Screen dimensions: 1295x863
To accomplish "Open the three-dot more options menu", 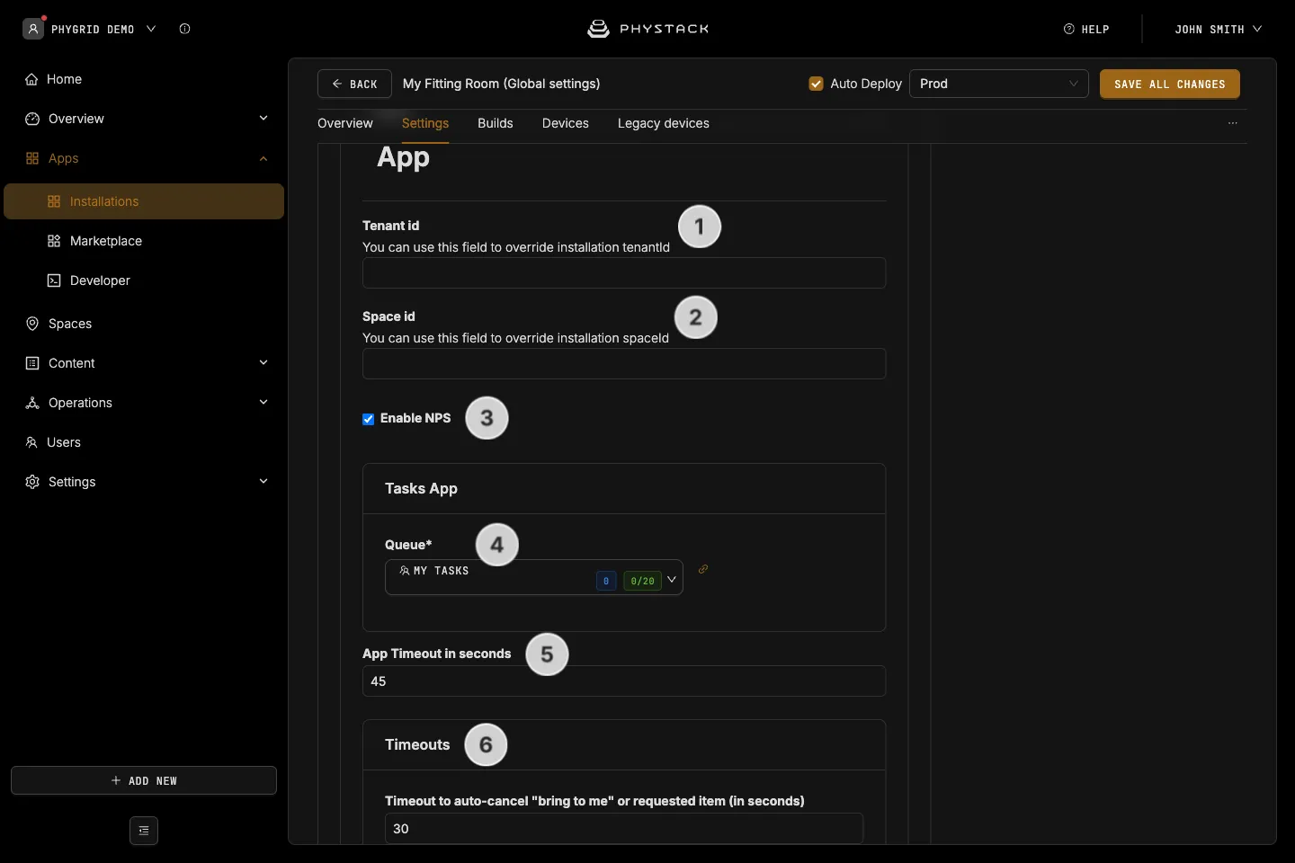I will 1233,123.
